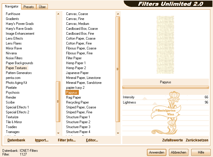Click the category list scrollbar thumb

click(x=58, y=101)
